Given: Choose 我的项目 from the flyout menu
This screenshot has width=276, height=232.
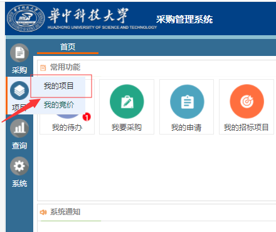Looking at the screenshot, I should coord(58,86).
